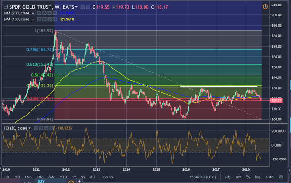Image resolution: width=291 pixels, height=183 pixels.
Task: Expand the EMA (200, close) dropdown arrow
Action: 33,13
